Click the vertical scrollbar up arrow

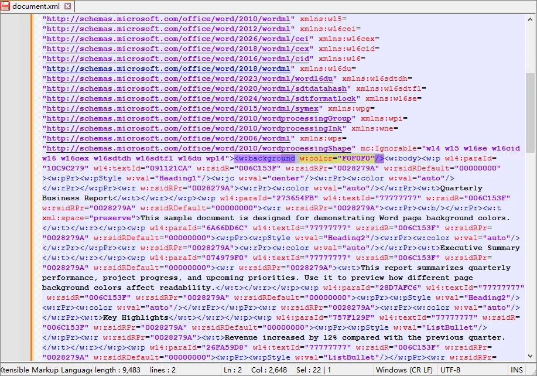tap(530, 19)
